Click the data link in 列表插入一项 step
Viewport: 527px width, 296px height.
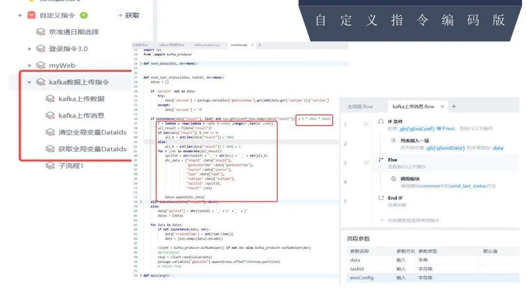point(498,148)
